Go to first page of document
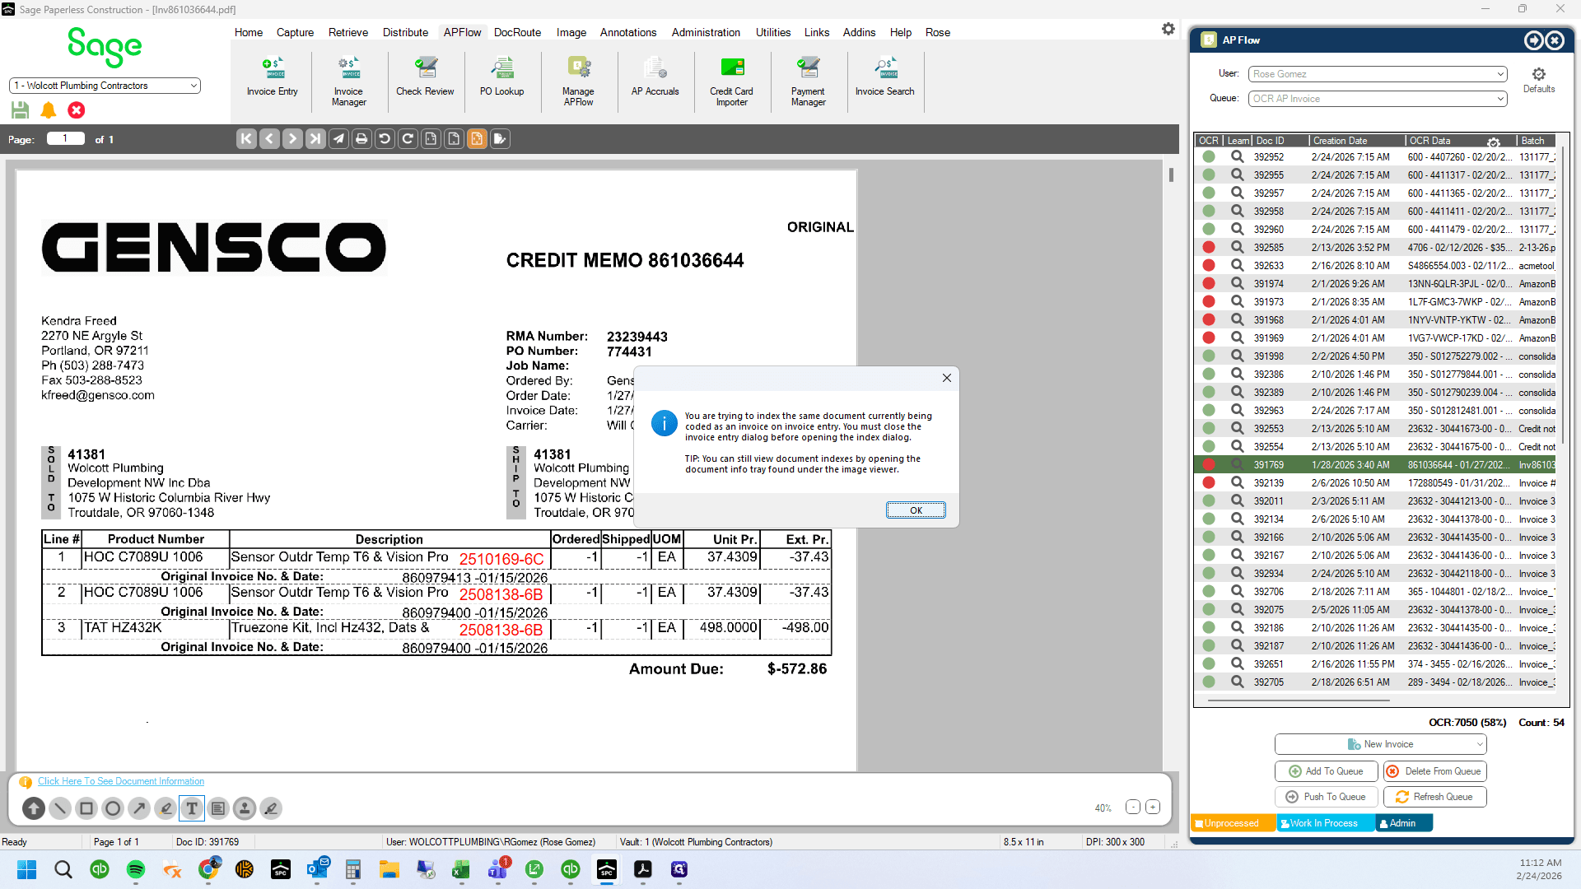Viewport: 1581px width, 889px height. (246, 139)
